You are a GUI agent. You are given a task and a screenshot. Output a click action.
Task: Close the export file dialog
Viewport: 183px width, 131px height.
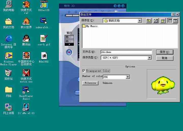click(177, 14)
